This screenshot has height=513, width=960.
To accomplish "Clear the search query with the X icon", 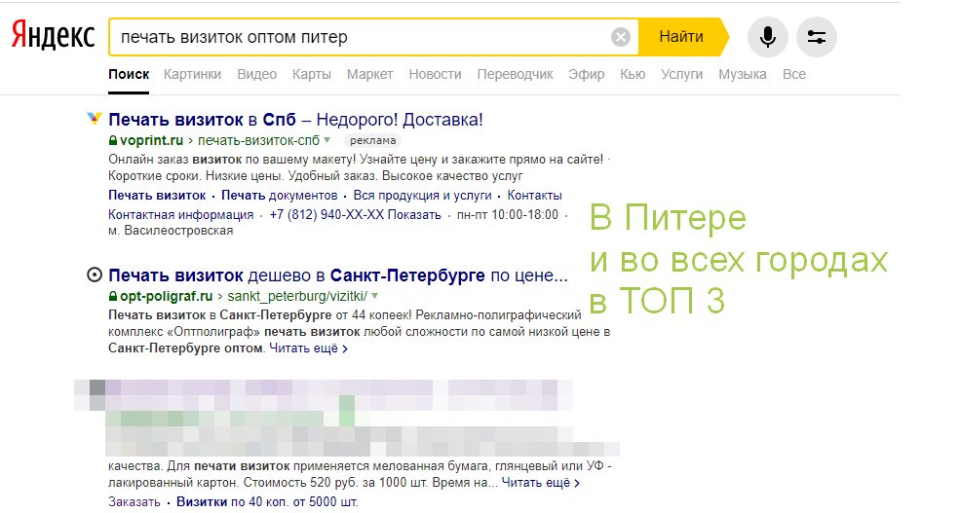I will [620, 37].
